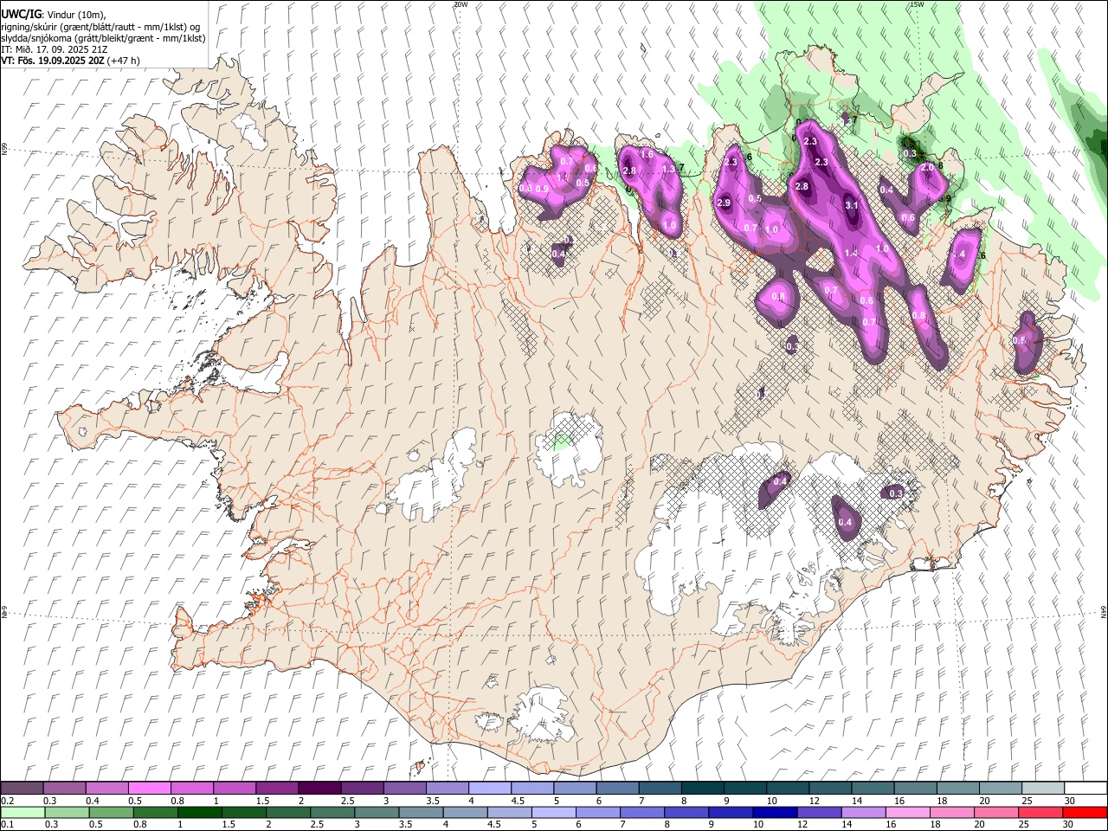Image resolution: width=1108 pixels, height=831 pixels.
Task: Click the pale grey swatch above 25 in the upper legend row
Action: [1043, 788]
